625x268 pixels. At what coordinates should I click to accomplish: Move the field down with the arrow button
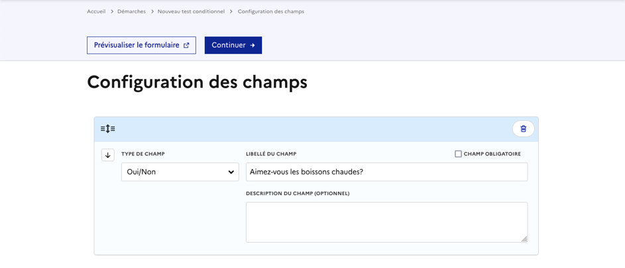pos(108,155)
